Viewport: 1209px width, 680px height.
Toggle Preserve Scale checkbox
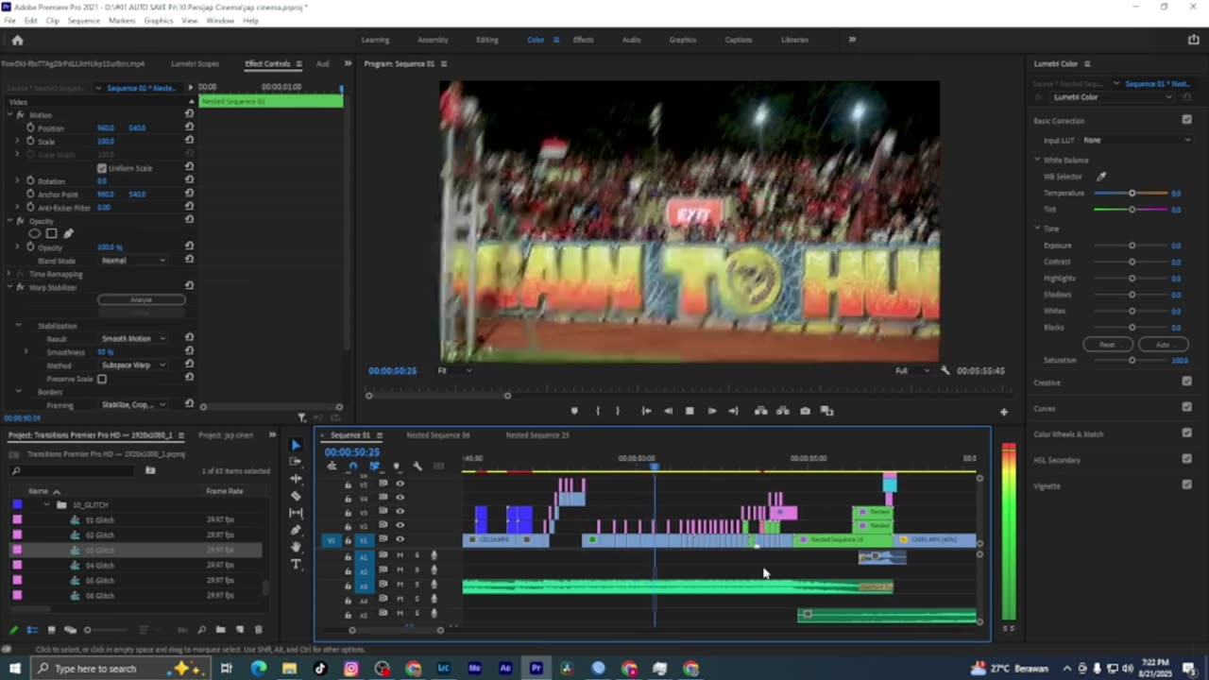tap(102, 379)
